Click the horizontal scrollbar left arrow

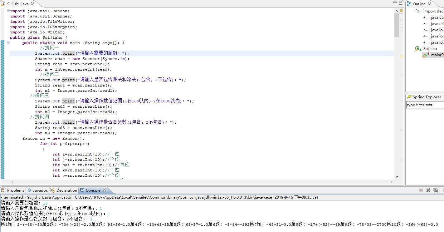12,182
